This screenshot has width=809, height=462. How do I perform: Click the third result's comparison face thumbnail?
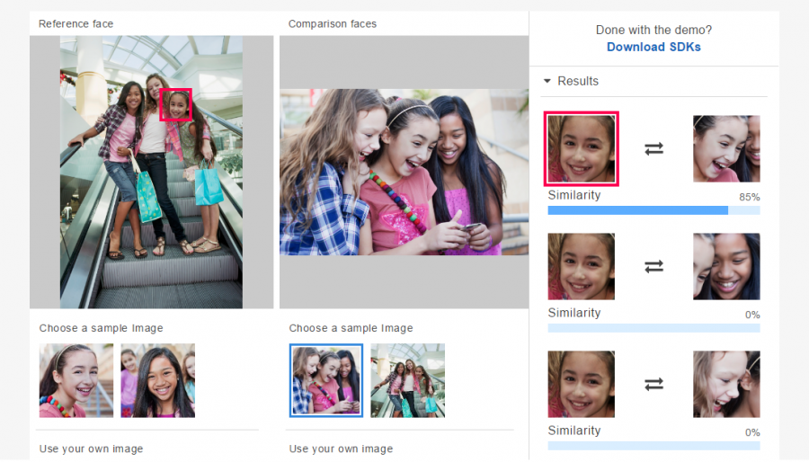726,384
